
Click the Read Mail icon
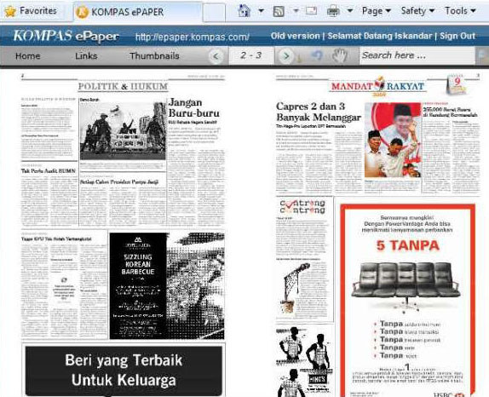click(x=311, y=11)
